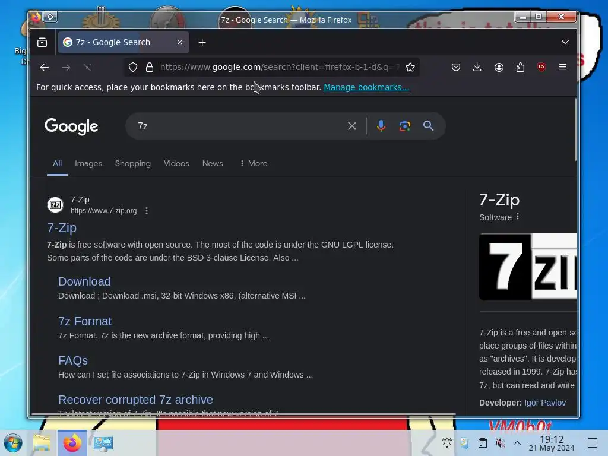The height and width of the screenshot is (456, 608).
Task: Save page to Pocket
Action: point(456,68)
